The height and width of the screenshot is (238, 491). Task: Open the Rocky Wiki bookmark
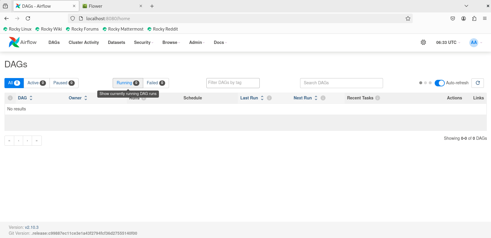click(x=49, y=29)
